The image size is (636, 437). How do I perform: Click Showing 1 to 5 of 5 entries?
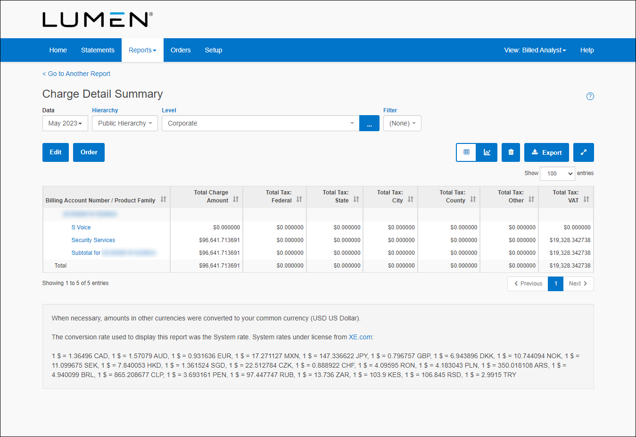[75, 283]
